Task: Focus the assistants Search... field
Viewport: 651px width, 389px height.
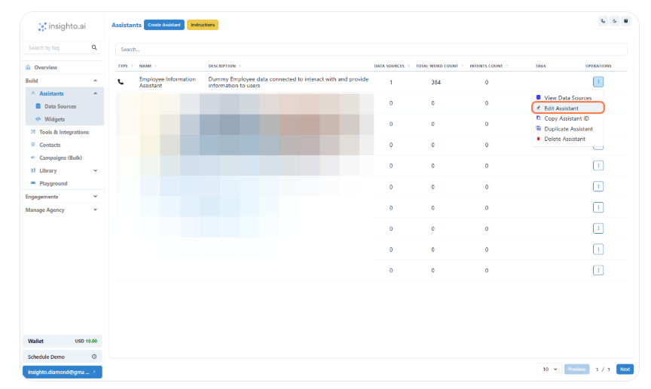Action: [x=371, y=49]
